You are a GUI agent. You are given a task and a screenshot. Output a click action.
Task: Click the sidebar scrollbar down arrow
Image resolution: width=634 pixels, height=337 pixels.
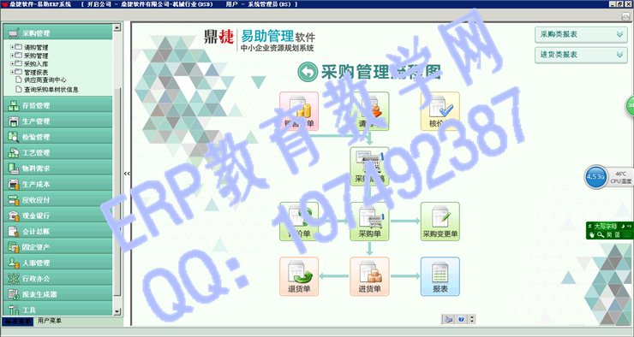pyautogui.click(x=117, y=311)
